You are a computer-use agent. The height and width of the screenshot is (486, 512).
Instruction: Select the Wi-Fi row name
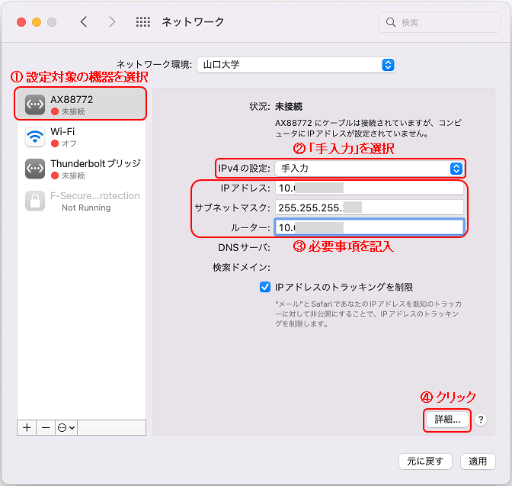(62, 131)
